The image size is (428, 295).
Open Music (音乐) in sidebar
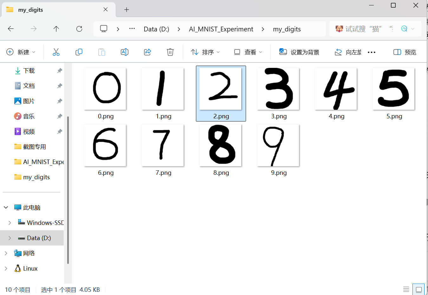[x=29, y=116]
